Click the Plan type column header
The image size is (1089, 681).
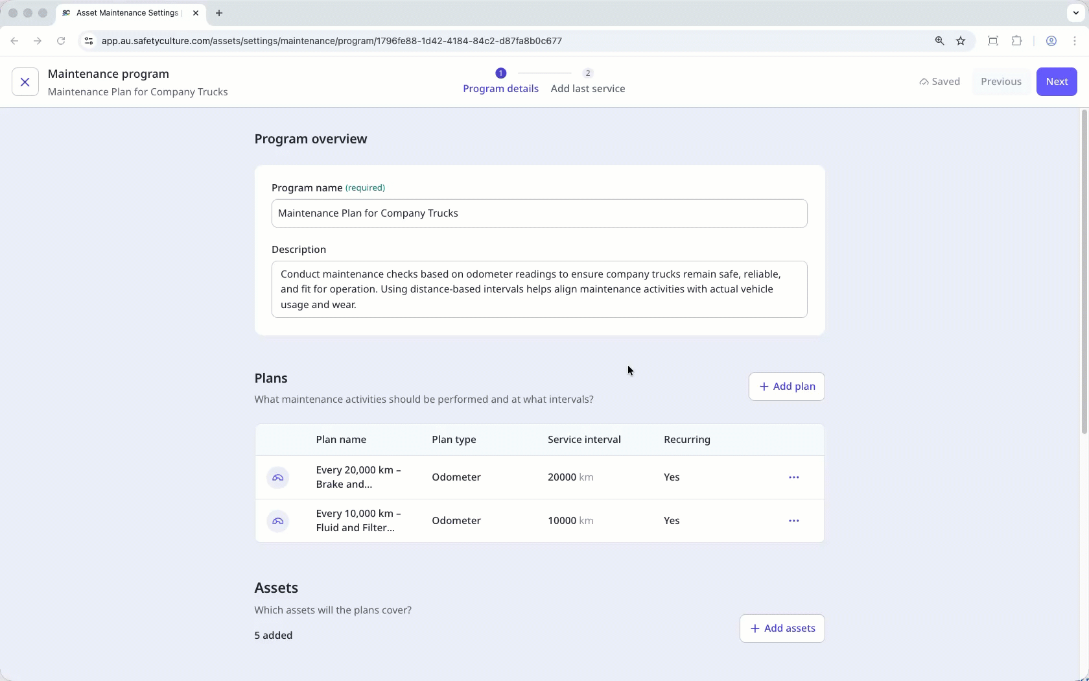(454, 440)
